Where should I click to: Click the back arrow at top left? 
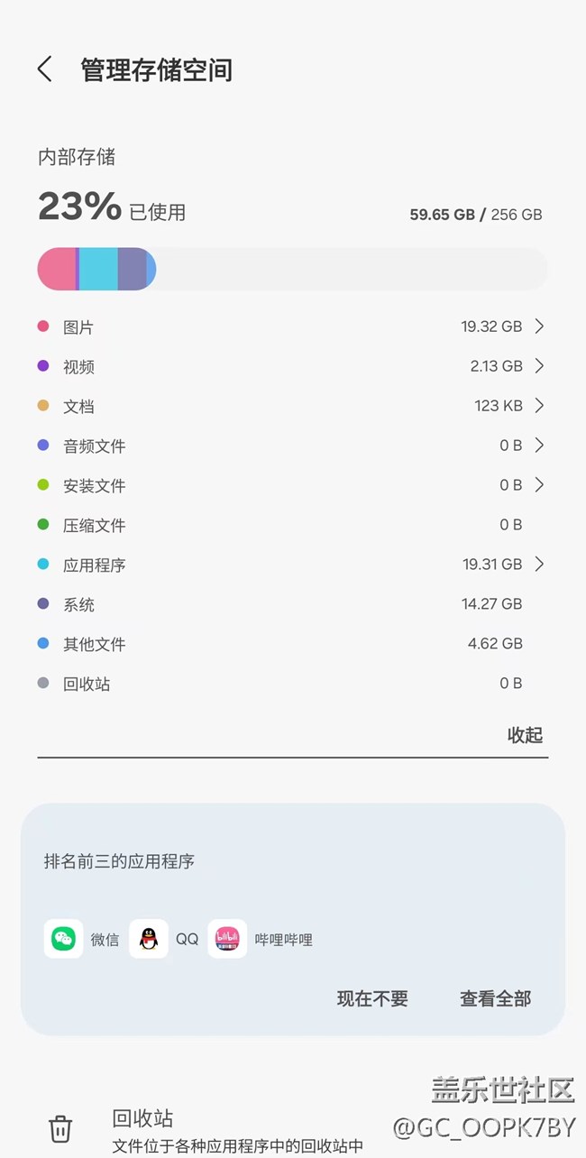[44, 68]
